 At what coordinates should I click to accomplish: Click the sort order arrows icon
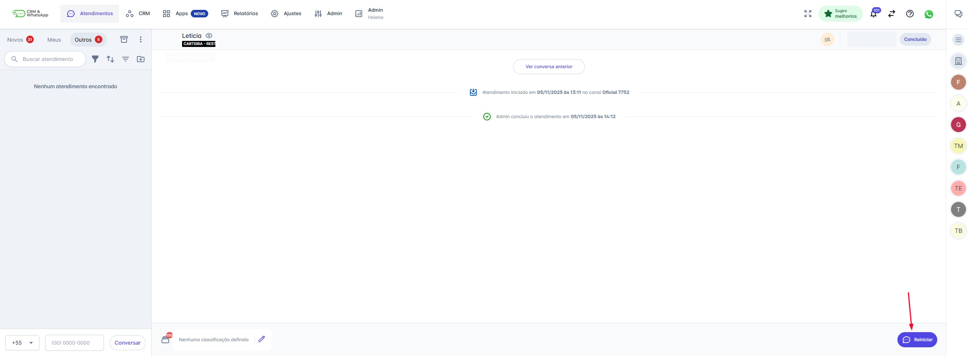(110, 59)
